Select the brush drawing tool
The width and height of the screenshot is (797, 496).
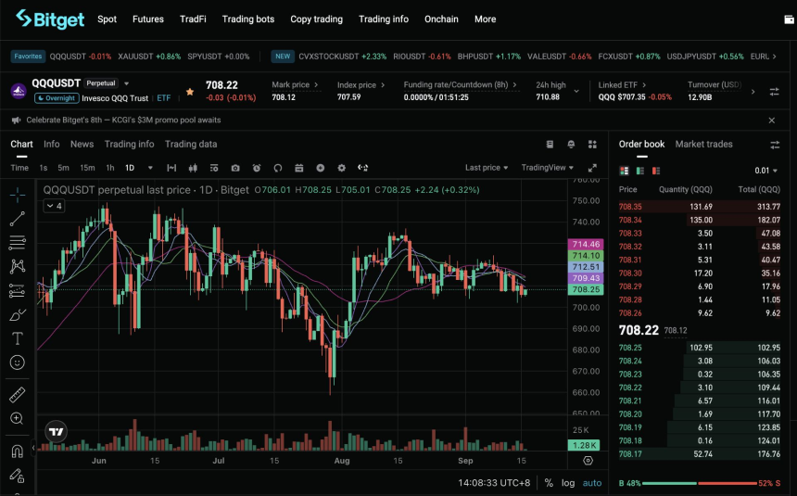click(18, 315)
